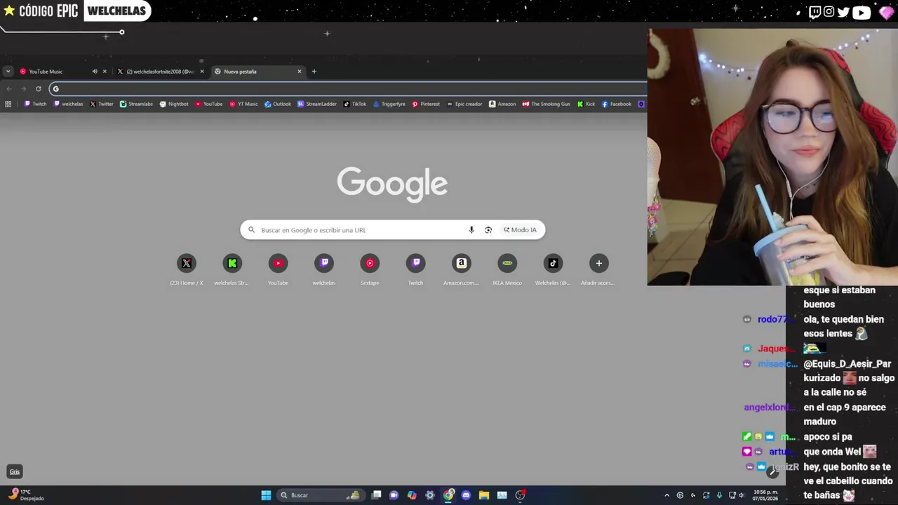This screenshot has height=505, width=898.
Task: Open the Discord taskbar icon
Action: (466, 495)
